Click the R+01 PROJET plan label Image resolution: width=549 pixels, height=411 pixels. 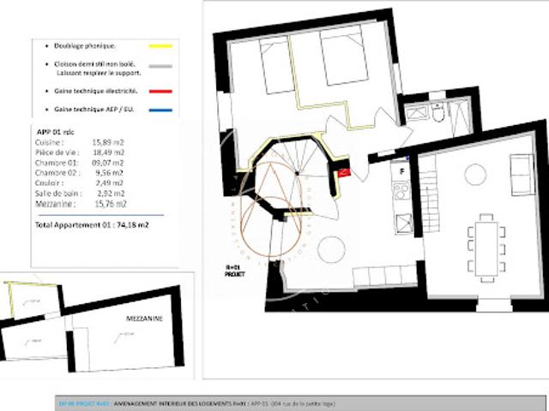coord(234,271)
